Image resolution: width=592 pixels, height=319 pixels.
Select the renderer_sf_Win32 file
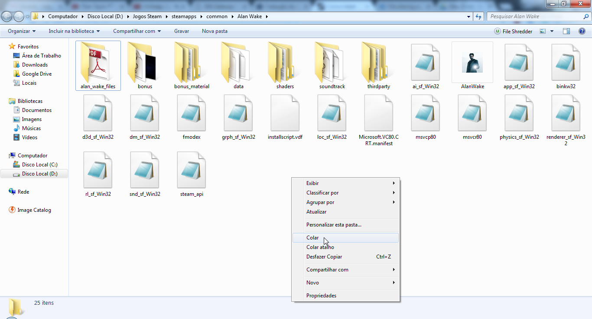point(566,120)
